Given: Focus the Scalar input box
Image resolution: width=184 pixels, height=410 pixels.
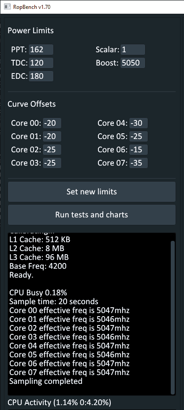Looking at the screenshot, I should click(x=133, y=50).
